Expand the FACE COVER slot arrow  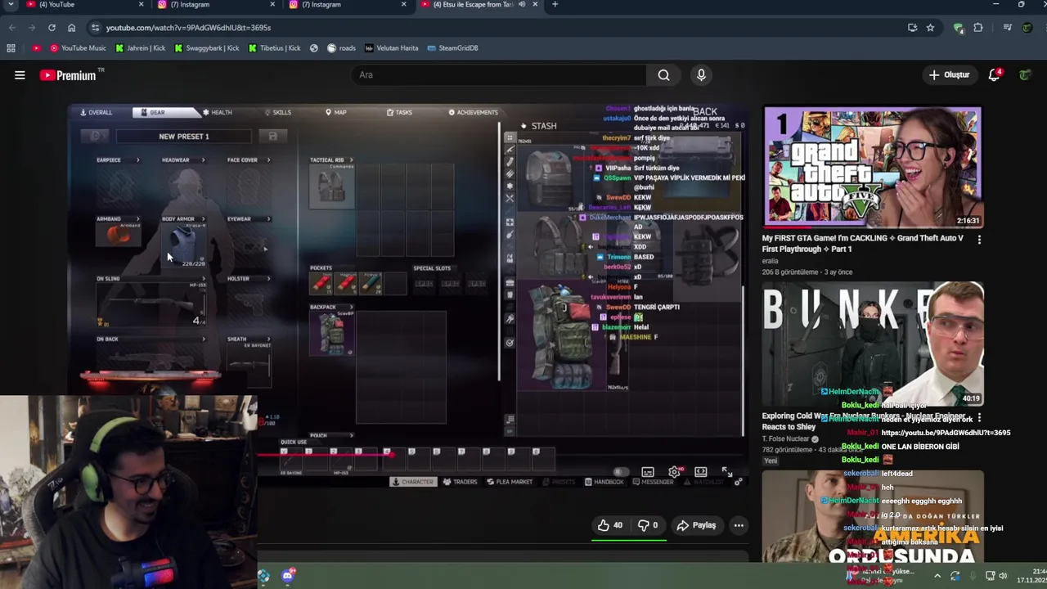pos(269,160)
